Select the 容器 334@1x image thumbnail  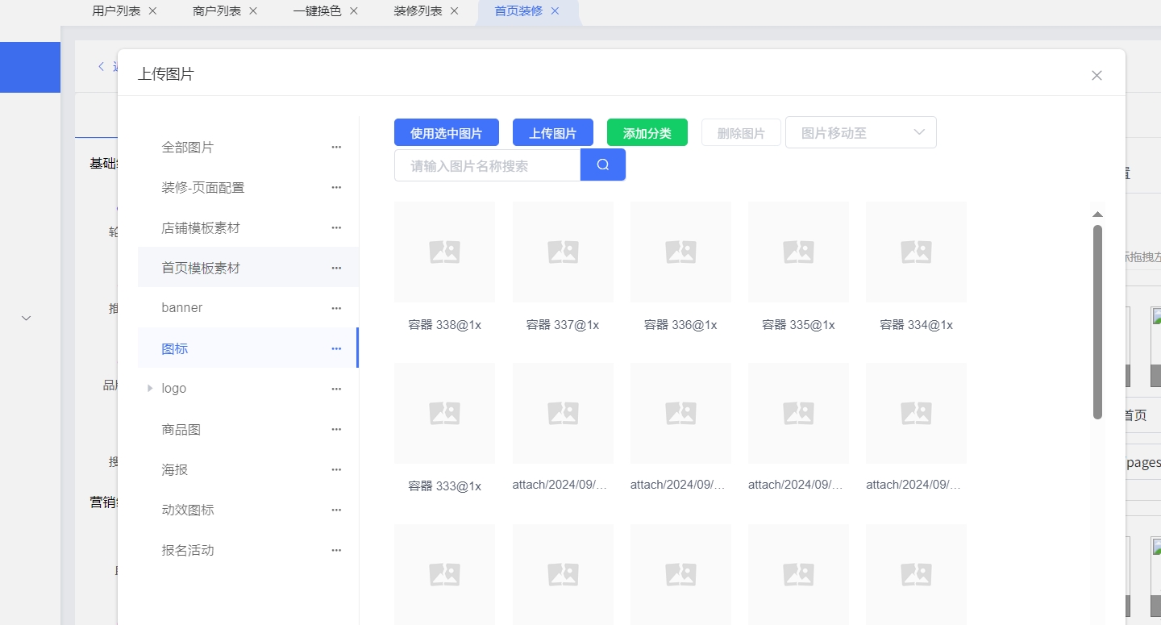click(x=916, y=252)
